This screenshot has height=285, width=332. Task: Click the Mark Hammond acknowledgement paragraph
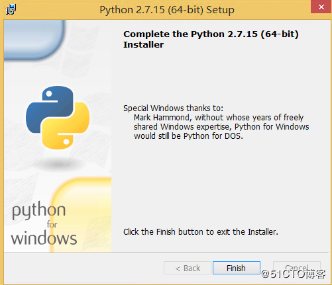(x=221, y=127)
